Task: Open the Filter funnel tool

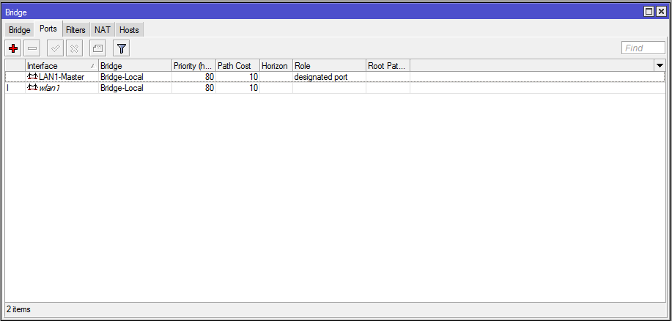Action: click(122, 48)
